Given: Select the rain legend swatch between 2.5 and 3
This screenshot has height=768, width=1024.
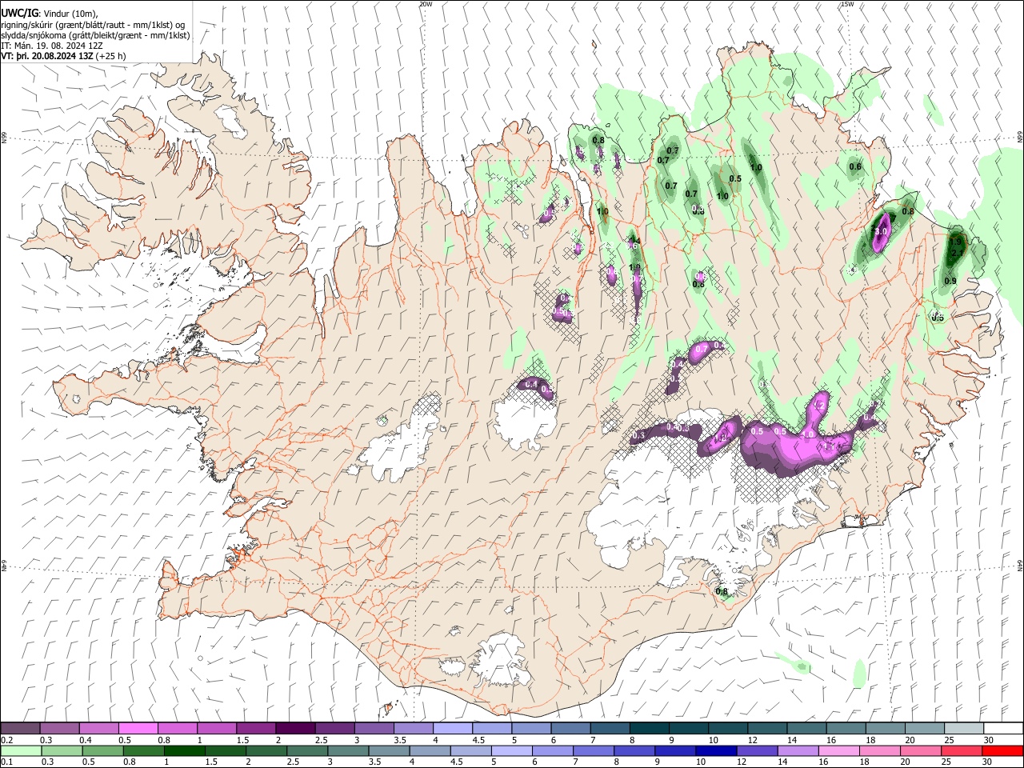Looking at the screenshot, I should click(x=306, y=750).
